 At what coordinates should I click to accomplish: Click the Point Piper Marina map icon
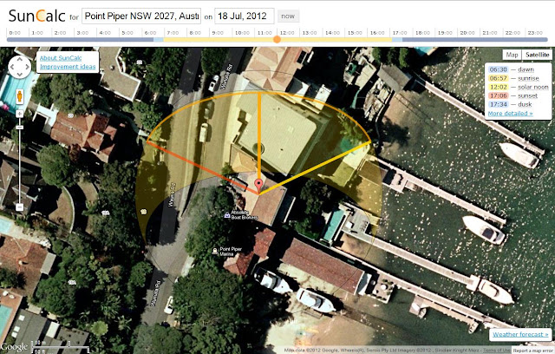(215, 251)
